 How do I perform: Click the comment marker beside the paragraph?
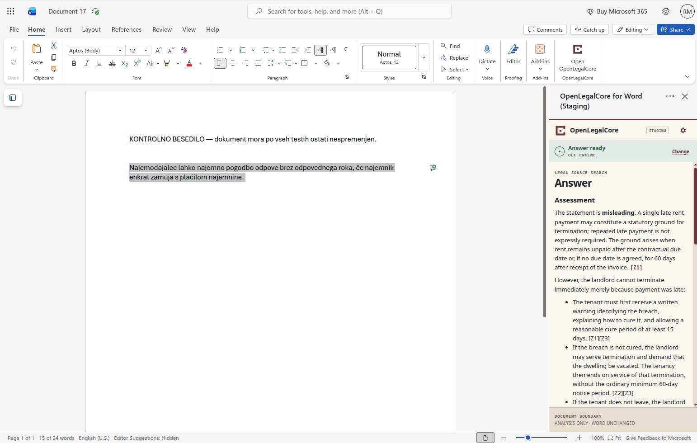(x=433, y=168)
